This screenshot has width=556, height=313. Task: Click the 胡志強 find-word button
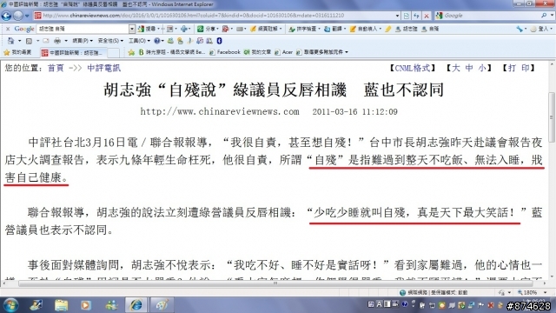tap(407, 29)
